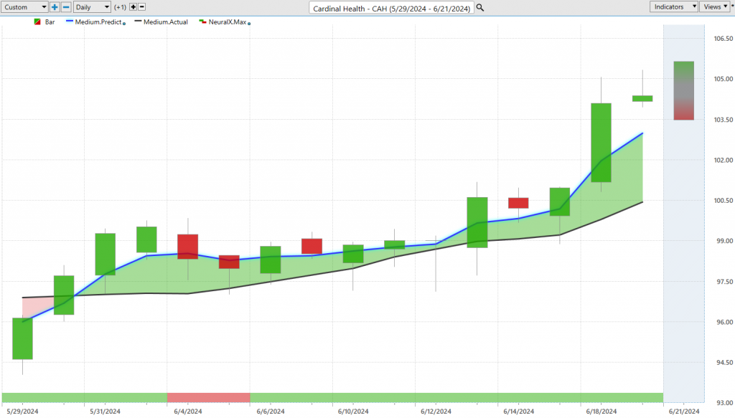Click the blue plus zoom-in button
This screenshot has width=735, height=418.
pos(55,7)
